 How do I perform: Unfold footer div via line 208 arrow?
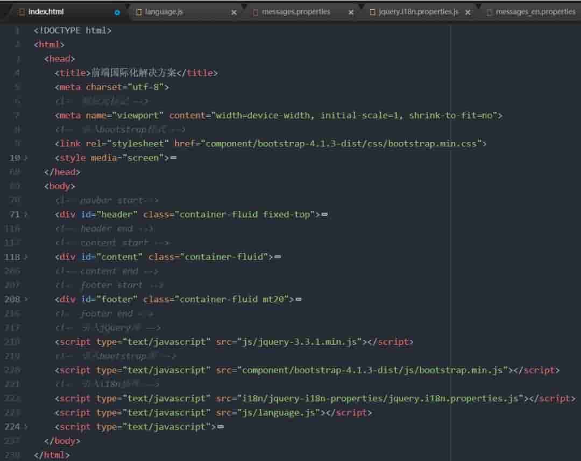pos(26,300)
